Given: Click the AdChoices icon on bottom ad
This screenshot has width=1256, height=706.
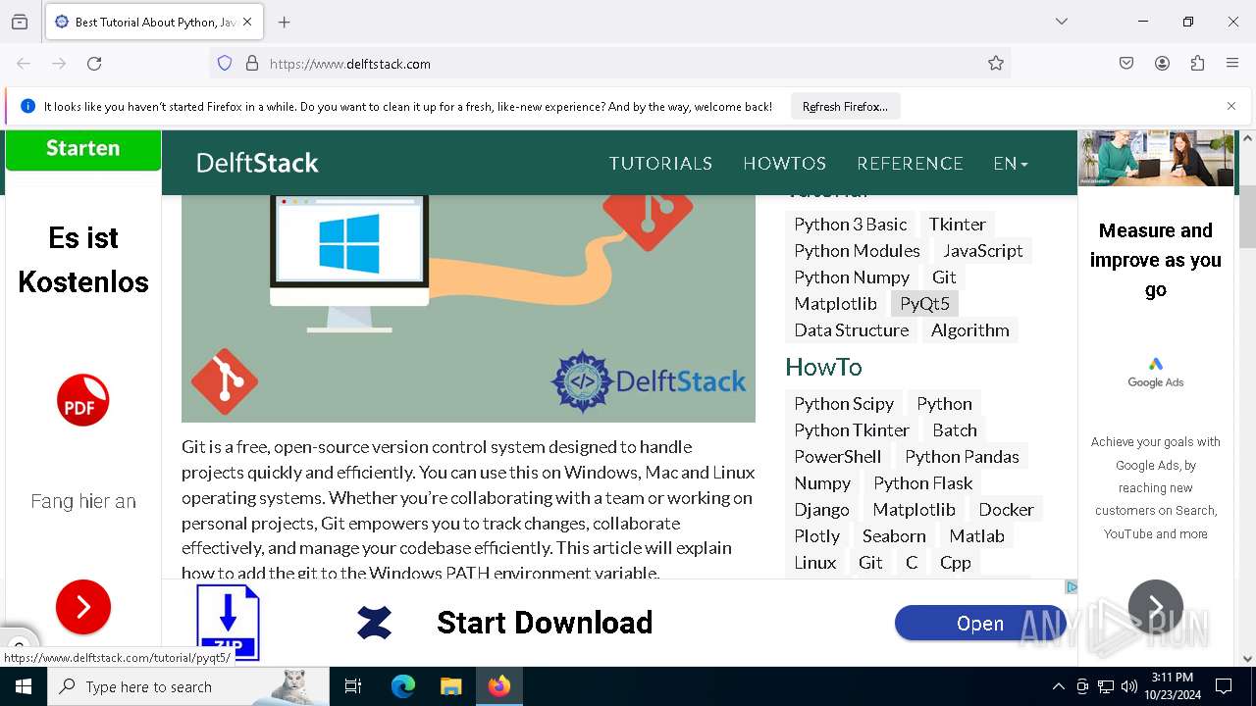Looking at the screenshot, I should coord(1071,586).
